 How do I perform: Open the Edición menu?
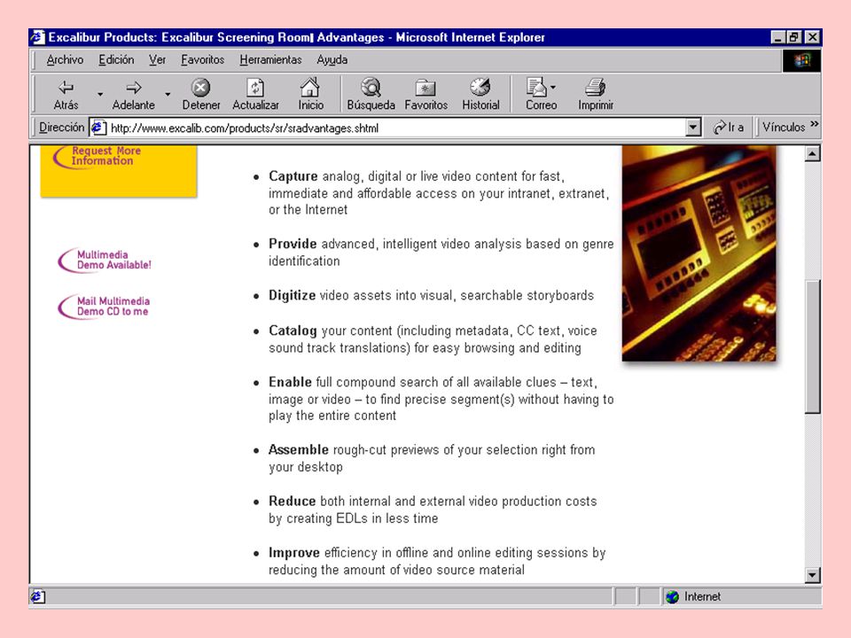[x=116, y=59]
